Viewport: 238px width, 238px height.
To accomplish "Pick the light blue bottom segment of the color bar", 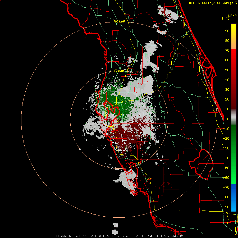I will pyautogui.click(x=234, y=207).
